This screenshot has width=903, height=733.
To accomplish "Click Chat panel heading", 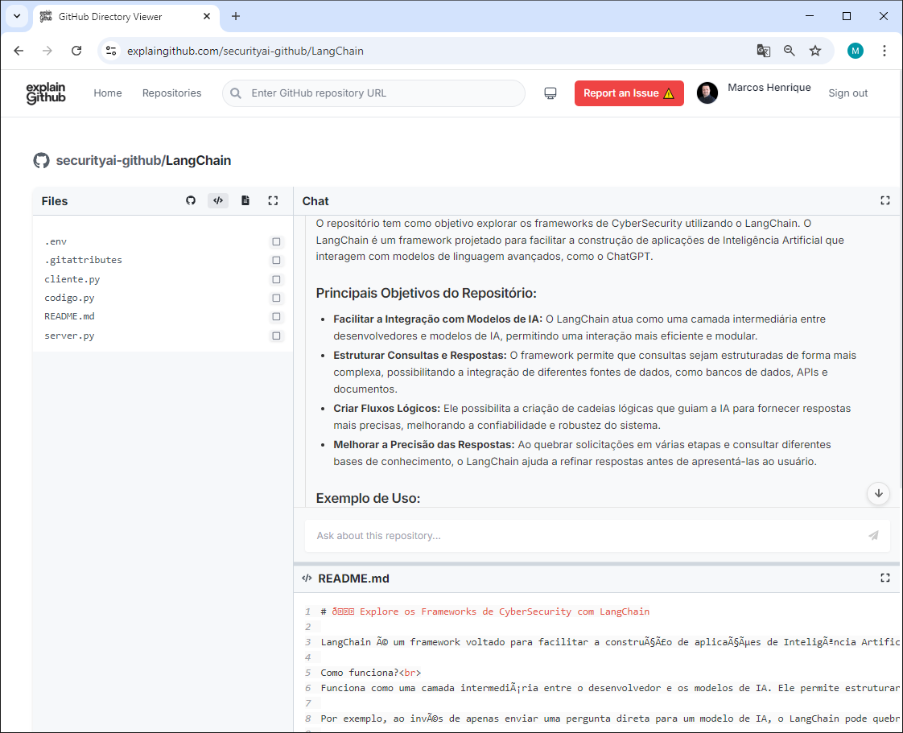I will point(315,201).
